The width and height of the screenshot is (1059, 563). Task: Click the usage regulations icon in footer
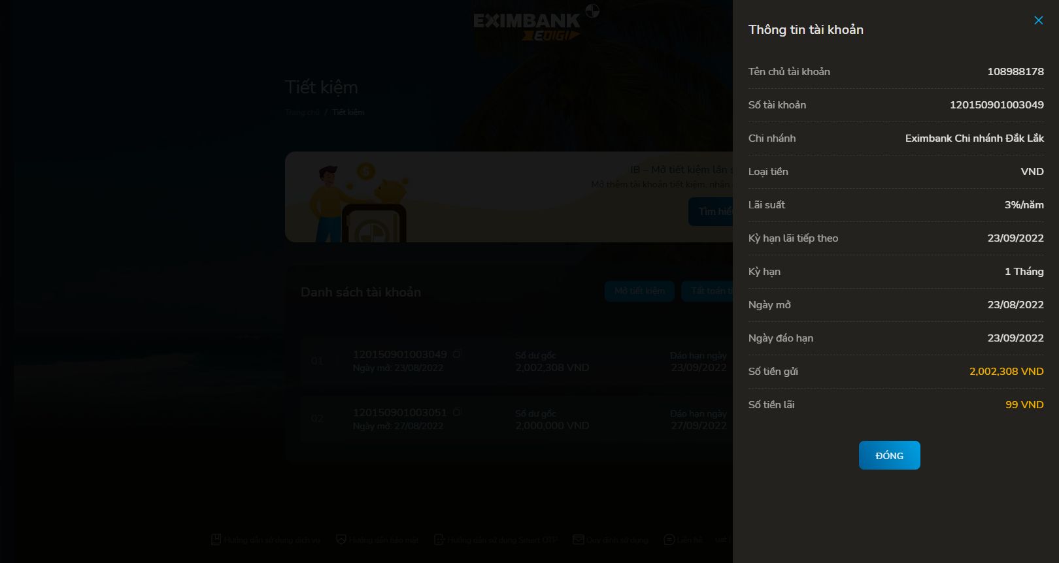click(x=578, y=539)
